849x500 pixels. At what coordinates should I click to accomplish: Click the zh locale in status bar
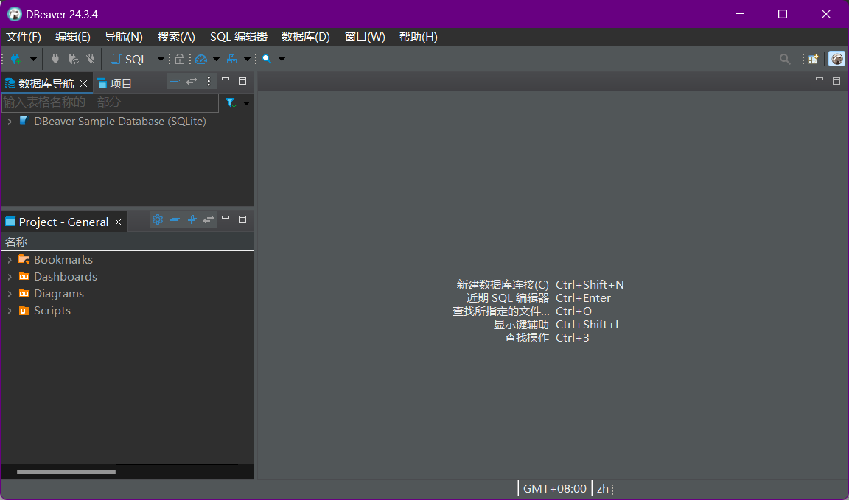click(602, 489)
